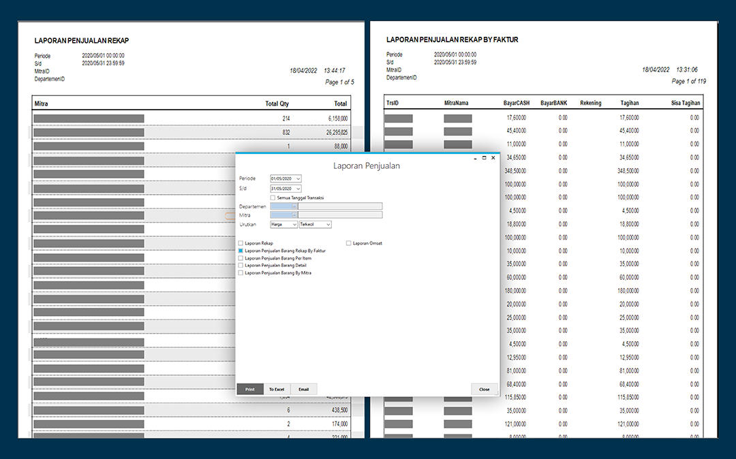
Task: Click the Print button
Action: tap(250, 389)
